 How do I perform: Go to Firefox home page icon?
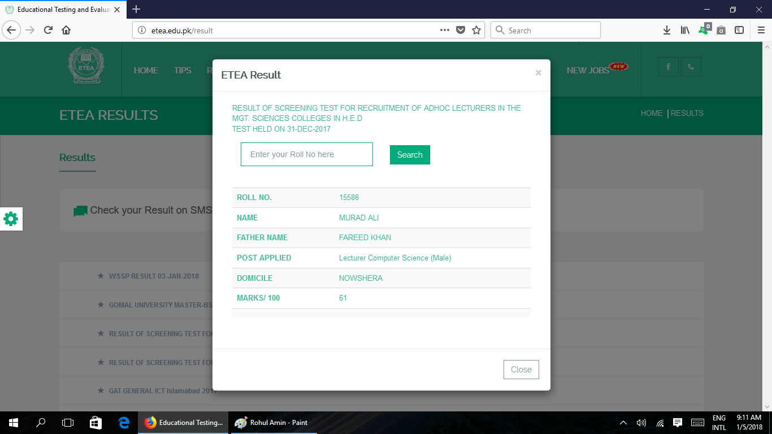[66, 31]
